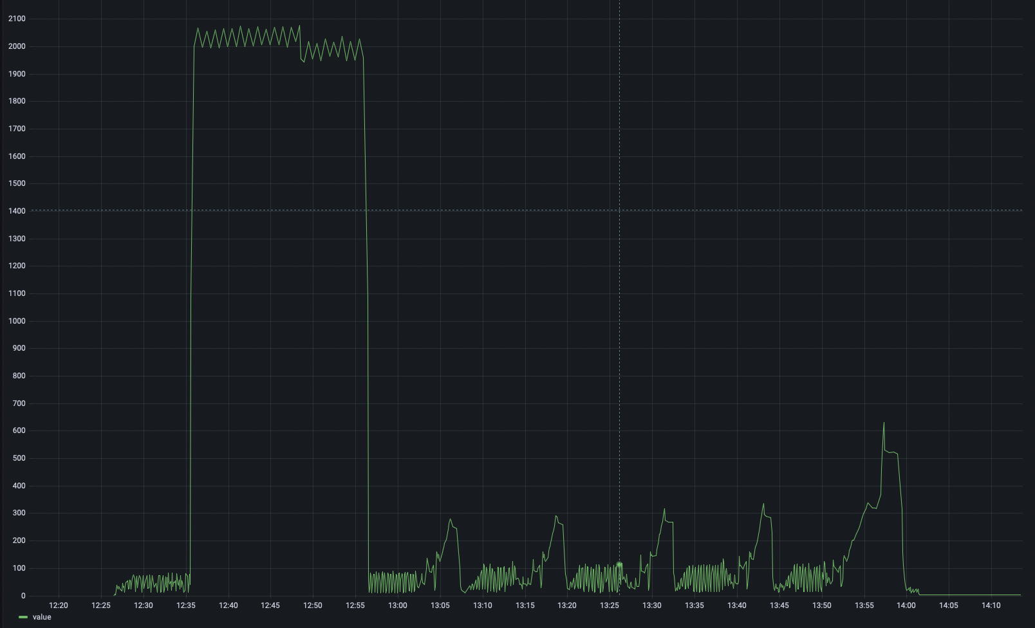Viewport: 1035px width, 628px height.
Task: Click the '12:45' time axis label
Action: click(x=270, y=605)
